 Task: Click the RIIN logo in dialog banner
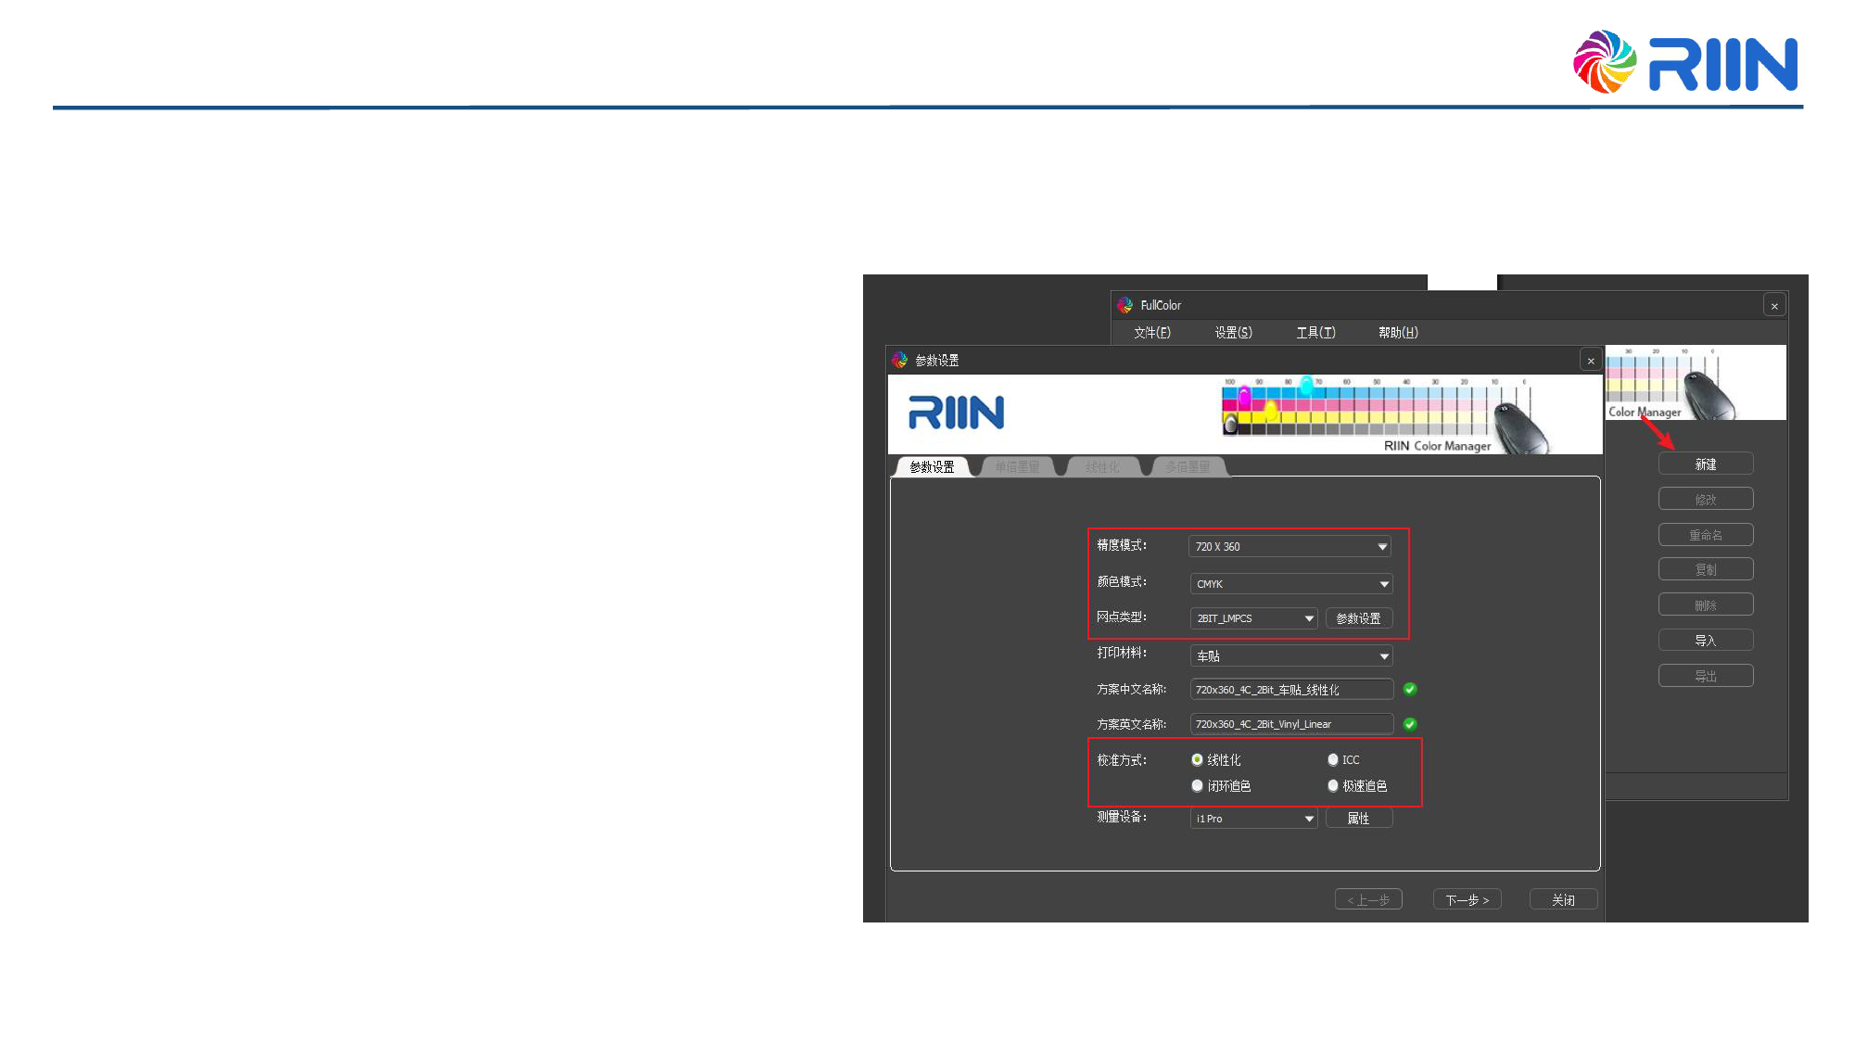[956, 413]
